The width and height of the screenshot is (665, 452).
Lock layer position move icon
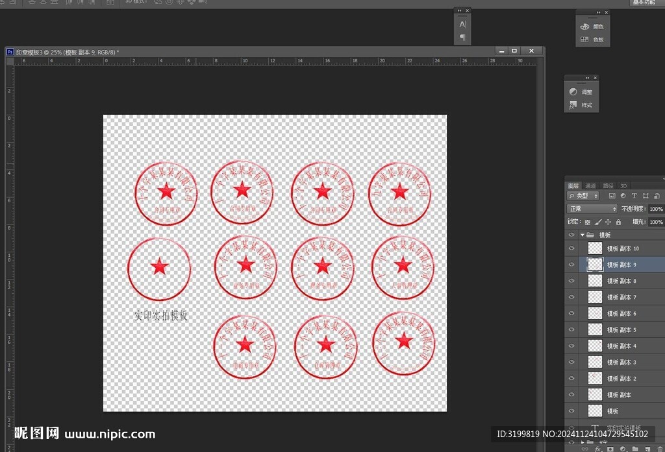608,222
